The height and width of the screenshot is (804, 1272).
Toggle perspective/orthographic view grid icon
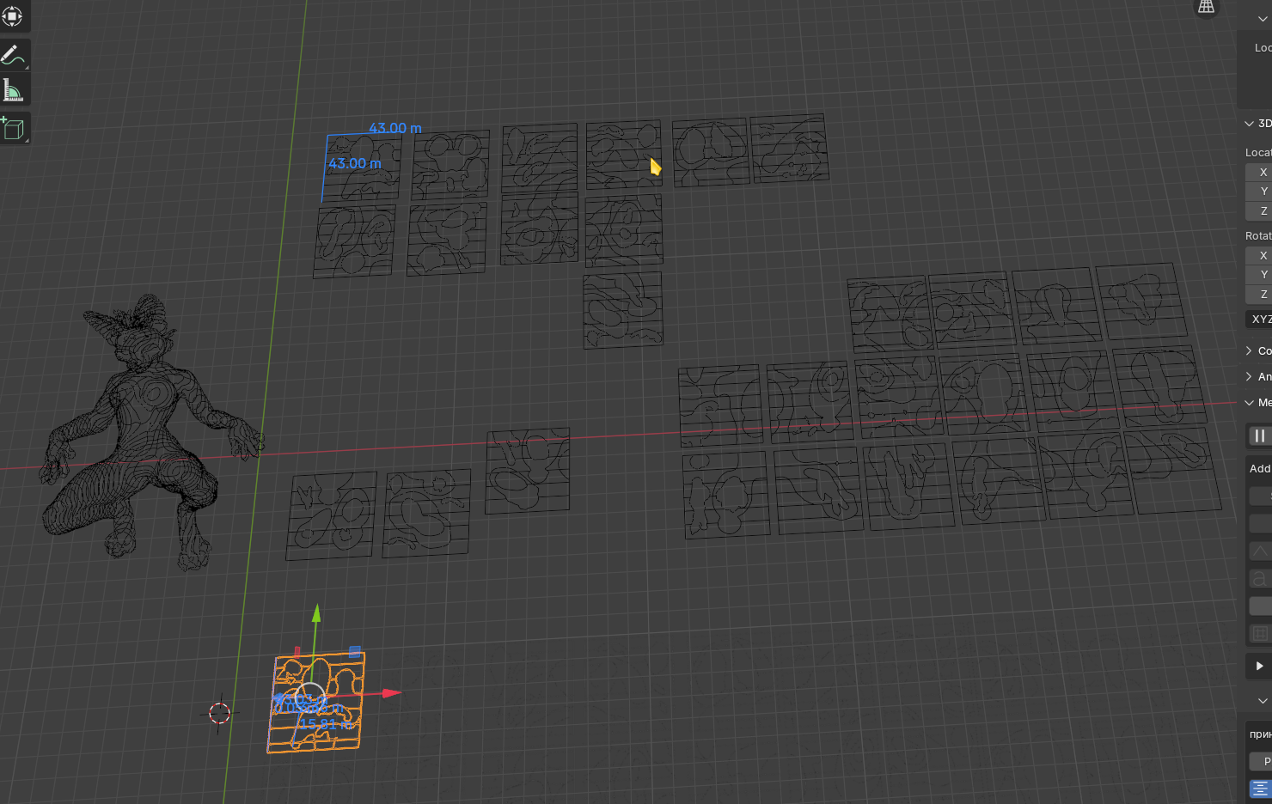point(1207,8)
